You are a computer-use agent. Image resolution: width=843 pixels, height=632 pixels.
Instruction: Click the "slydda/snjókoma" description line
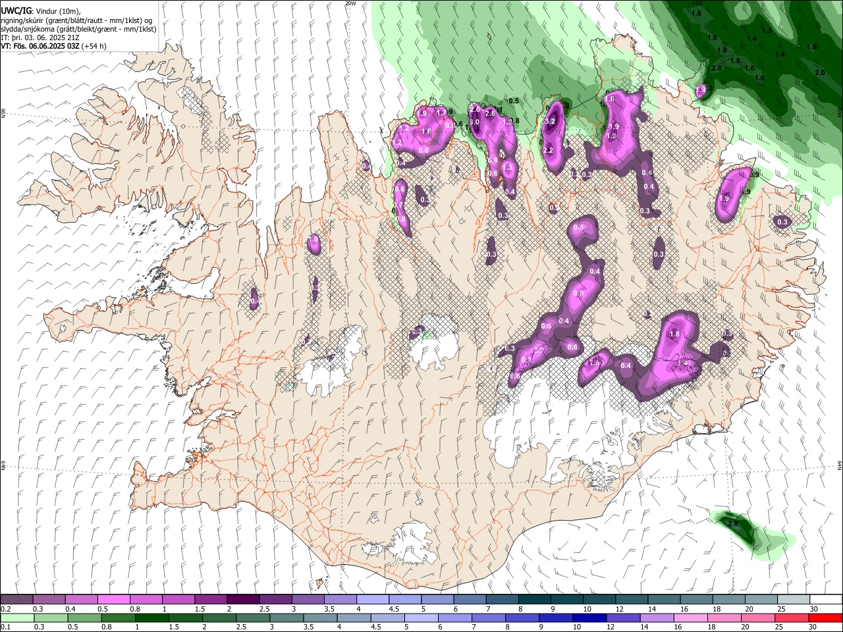coord(78,29)
